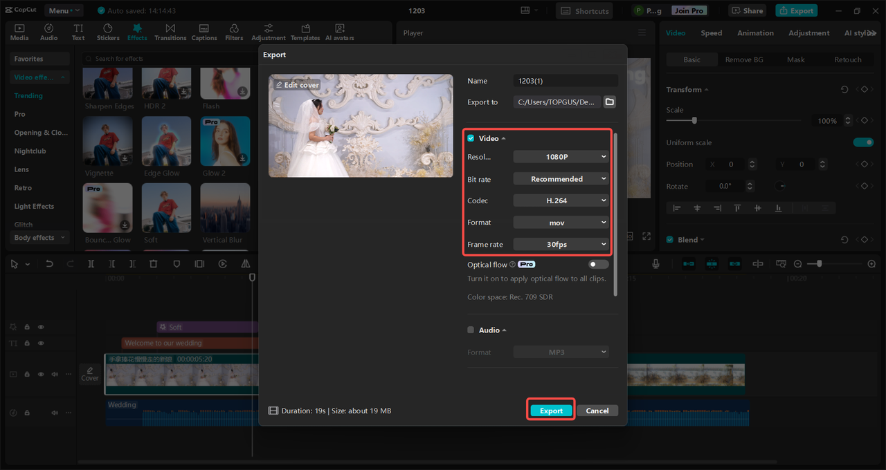Click the Cover button on timeline

click(x=90, y=374)
